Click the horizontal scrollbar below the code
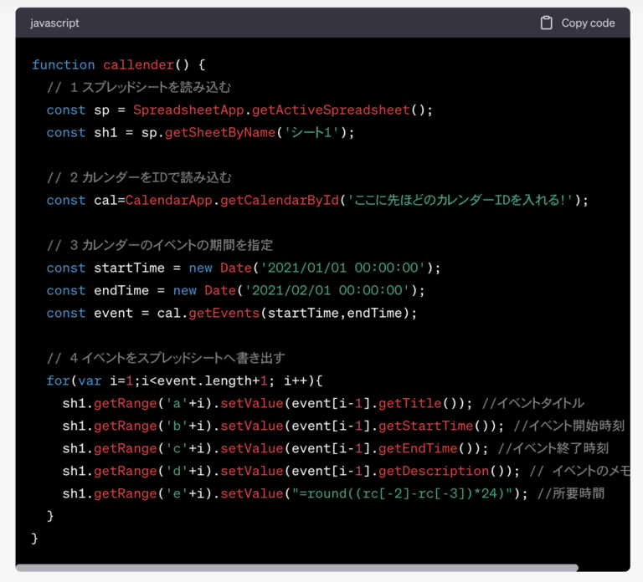Screen dimensions: 643x582 297,568
